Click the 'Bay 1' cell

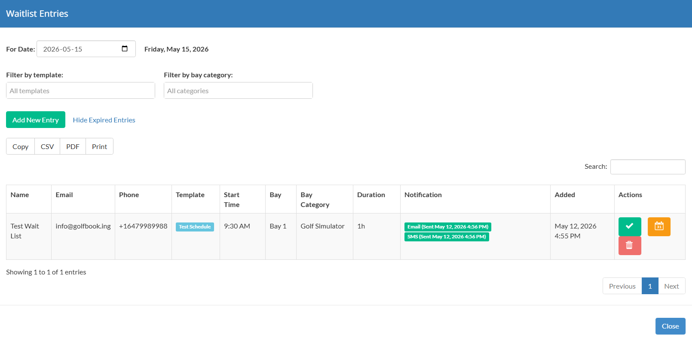281,236
